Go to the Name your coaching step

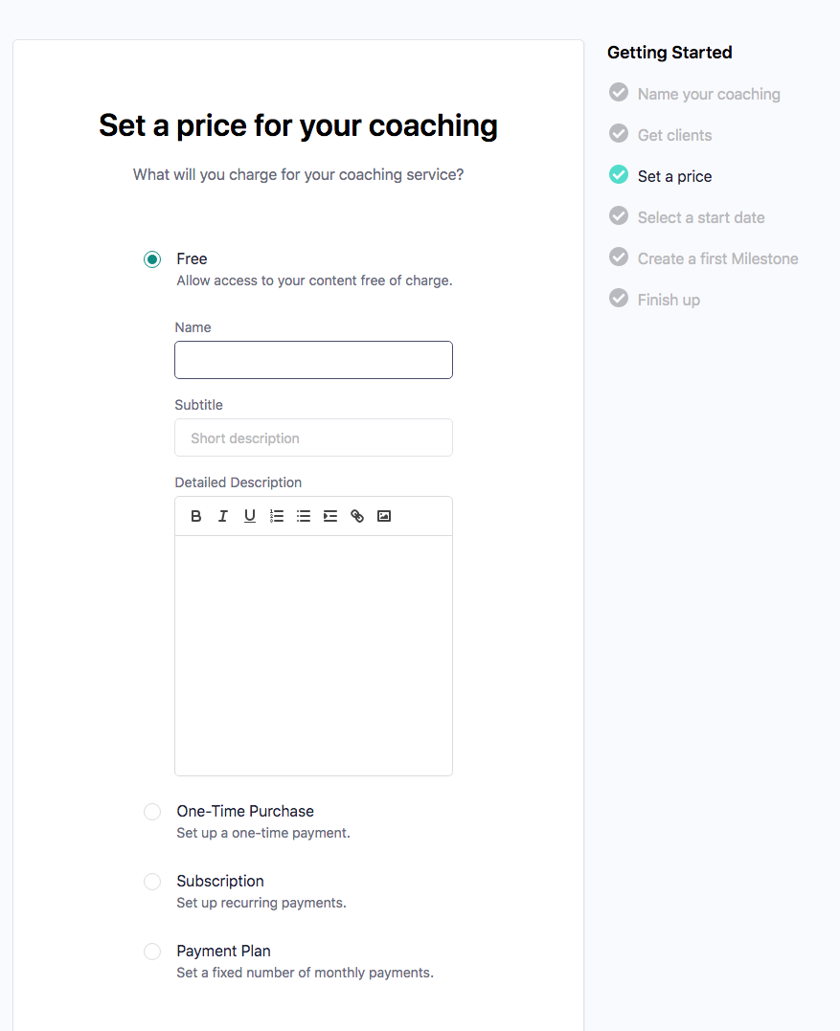(709, 94)
